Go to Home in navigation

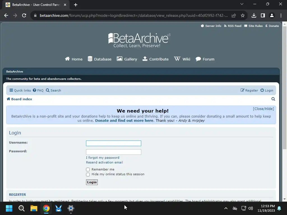pyautogui.click(x=74, y=59)
